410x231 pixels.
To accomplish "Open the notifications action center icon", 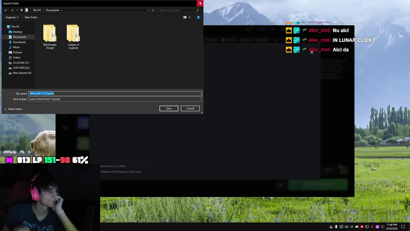I will (x=403, y=227).
